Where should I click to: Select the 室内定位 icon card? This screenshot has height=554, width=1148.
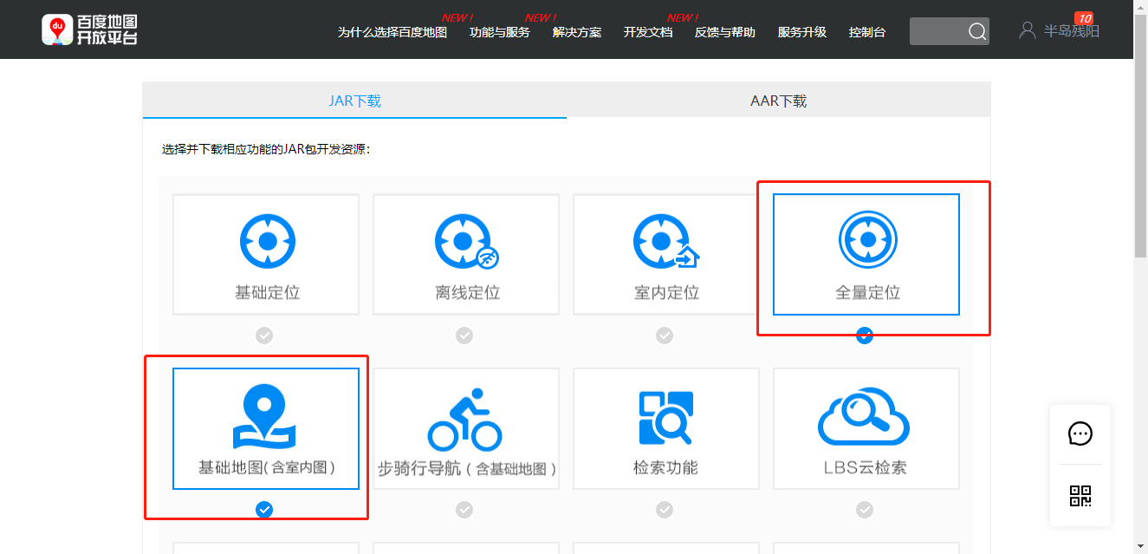666,254
